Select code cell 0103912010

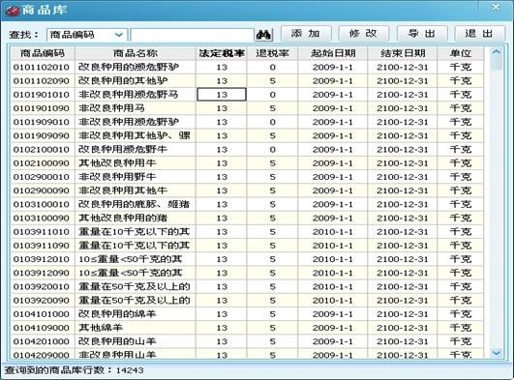(42, 259)
